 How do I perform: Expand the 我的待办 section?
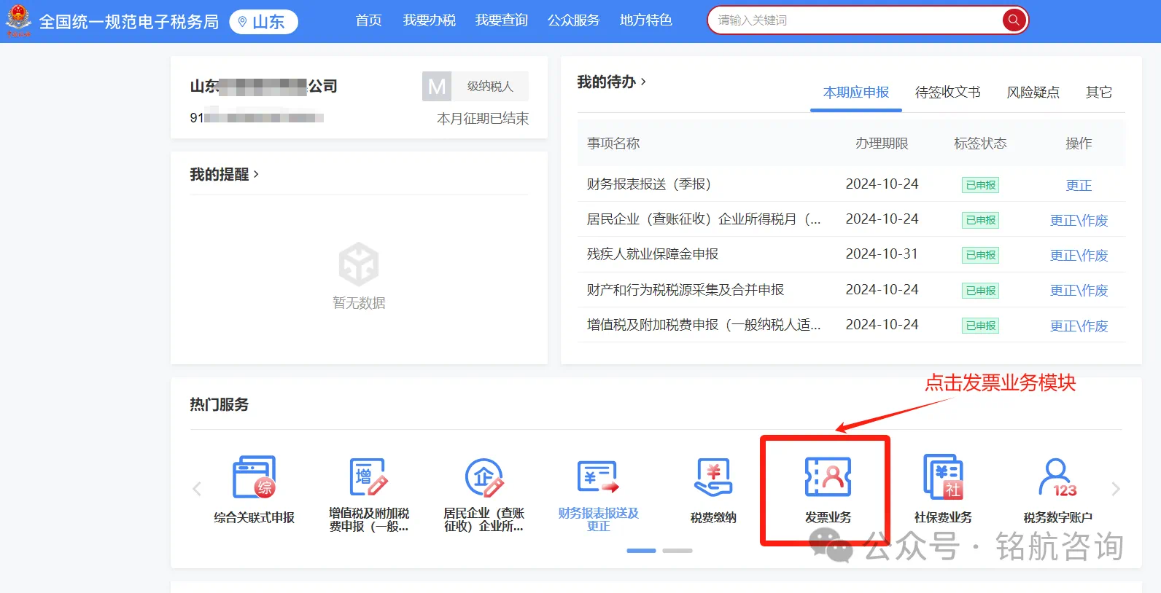click(611, 82)
